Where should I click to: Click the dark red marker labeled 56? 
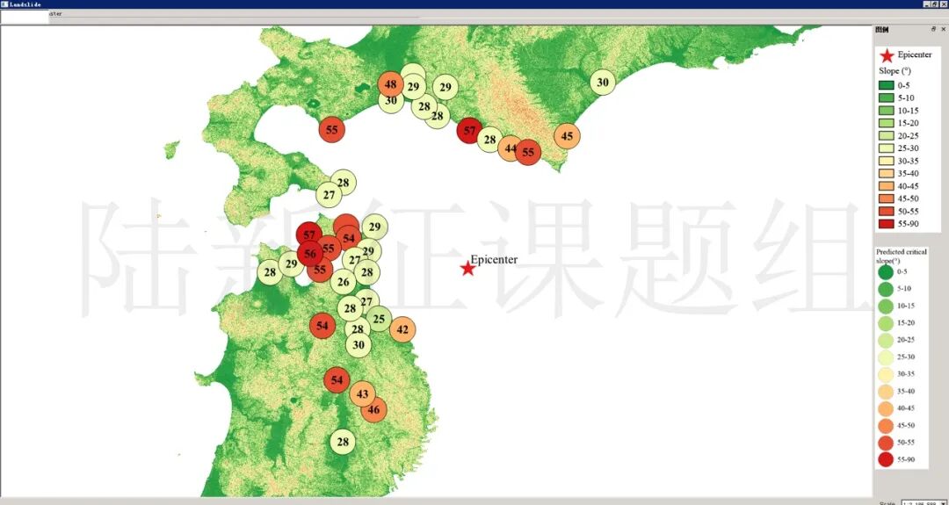(x=308, y=254)
